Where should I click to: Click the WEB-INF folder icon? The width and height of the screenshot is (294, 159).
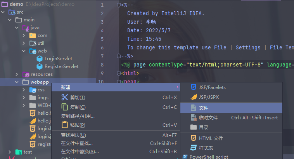33,105
